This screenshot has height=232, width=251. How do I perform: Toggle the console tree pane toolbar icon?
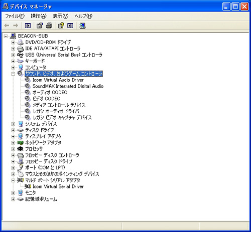[28, 26]
